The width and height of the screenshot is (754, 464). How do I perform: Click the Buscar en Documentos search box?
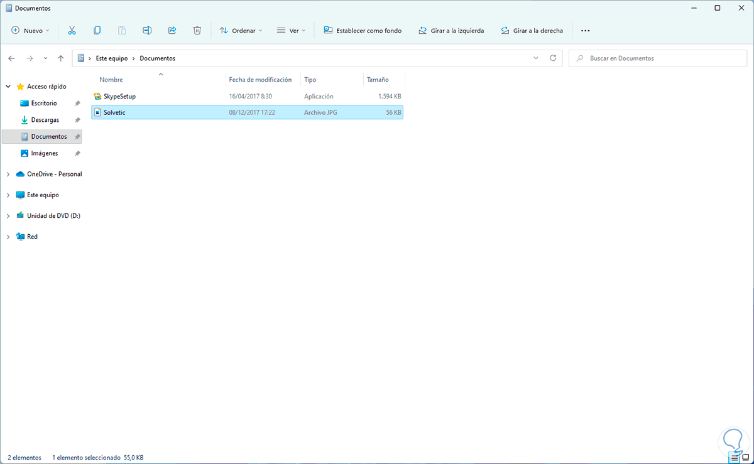point(658,58)
